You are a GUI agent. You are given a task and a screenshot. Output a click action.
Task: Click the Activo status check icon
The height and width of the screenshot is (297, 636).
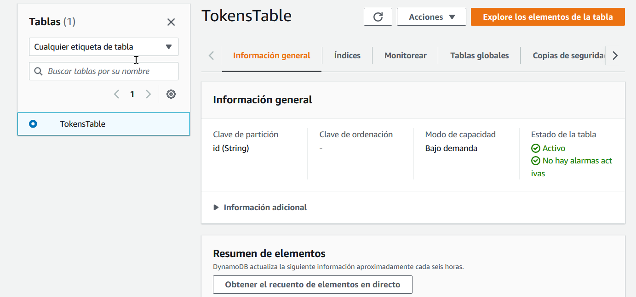(x=536, y=148)
